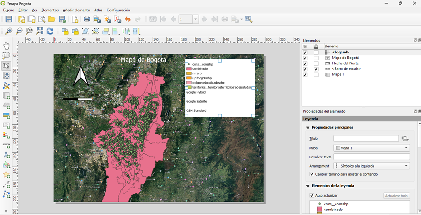Choose Edit nodes tool

(6, 85)
